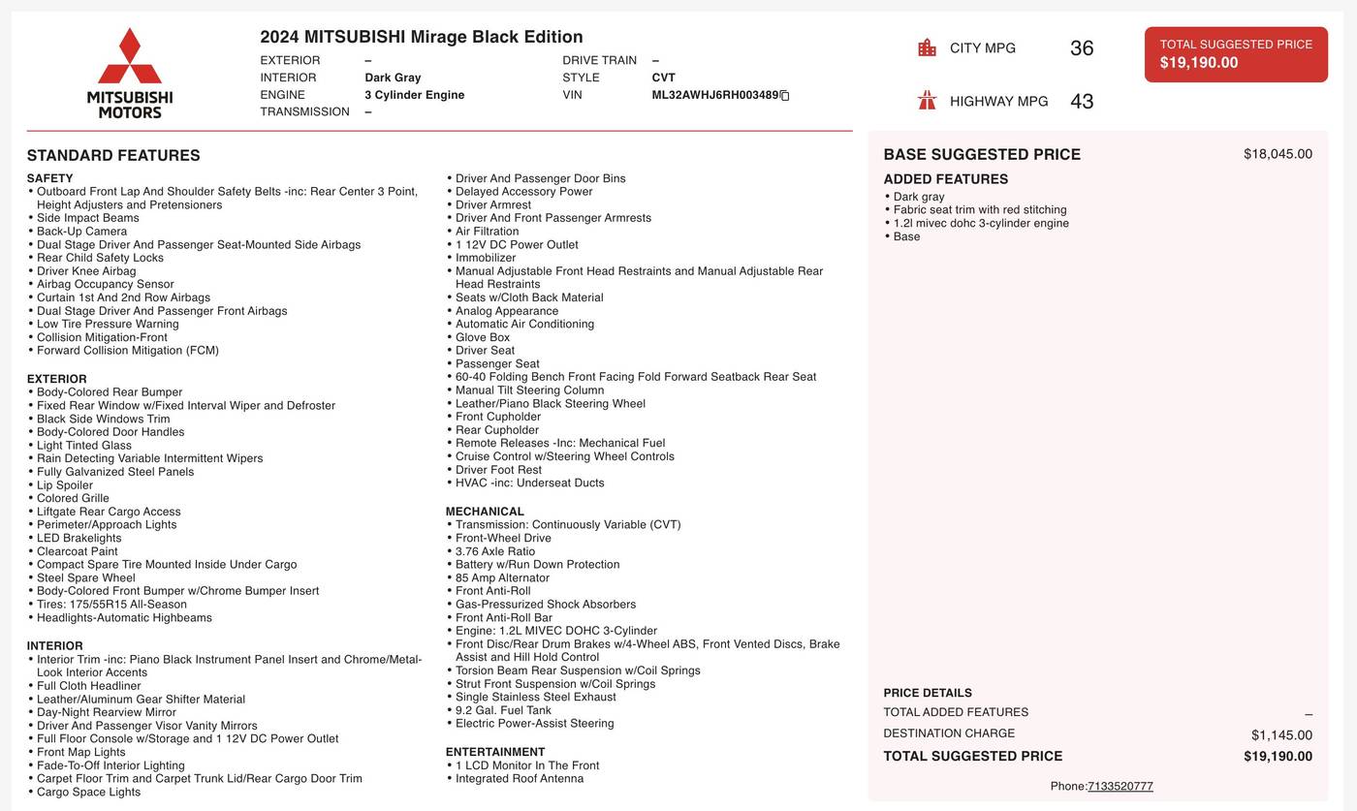
Task: Click the SAFETY section heading
Action: click(50, 178)
